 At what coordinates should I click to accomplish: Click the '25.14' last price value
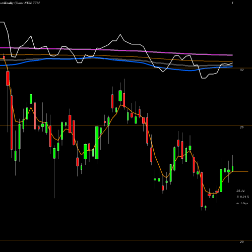pos(240,191)
